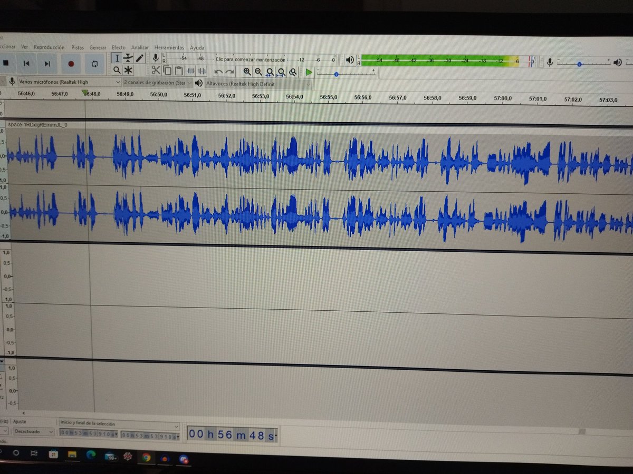Click timeline ruler at 56:55,0

click(329, 97)
